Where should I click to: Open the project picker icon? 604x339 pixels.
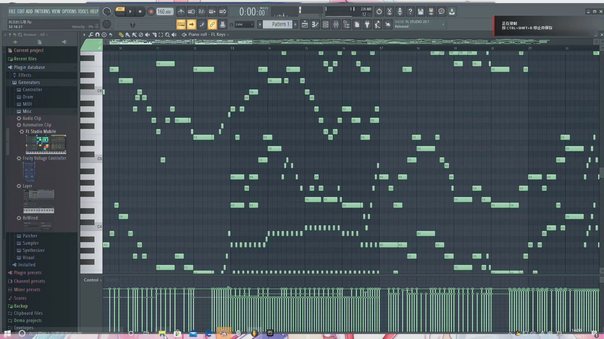coord(357,24)
